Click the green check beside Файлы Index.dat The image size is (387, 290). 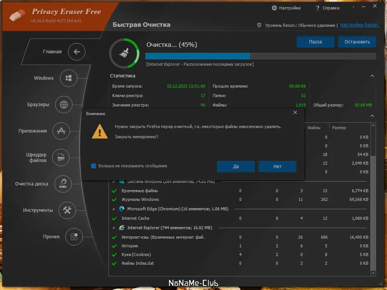pyautogui.click(x=114, y=263)
